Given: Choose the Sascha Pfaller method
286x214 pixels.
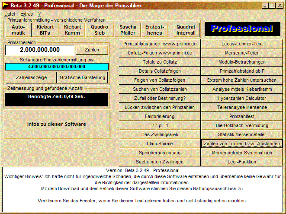Looking at the screenshot, I should (x=128, y=30).
